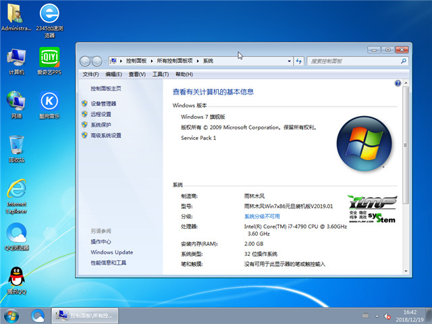Click the 系统分级不可用 link
The height and width of the screenshot is (324, 432).
(x=262, y=216)
